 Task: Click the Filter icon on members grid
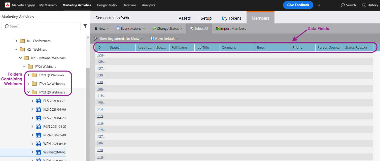click(96, 39)
